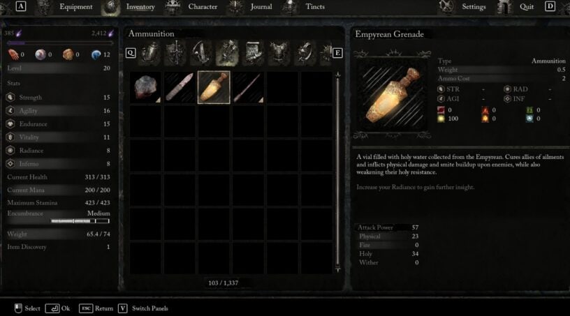The image size is (570, 316).
Task: Select the flask-shaped consumables category icon
Action: tap(149, 53)
